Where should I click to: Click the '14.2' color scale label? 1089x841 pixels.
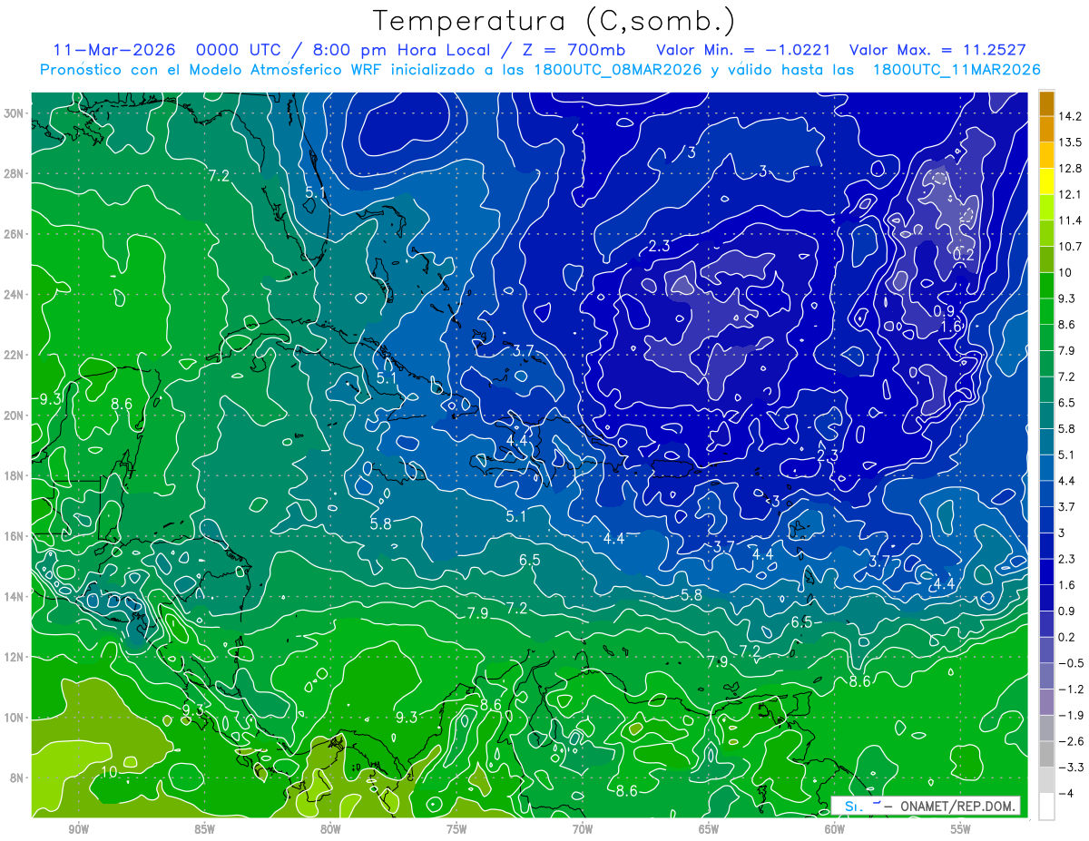1071,116
